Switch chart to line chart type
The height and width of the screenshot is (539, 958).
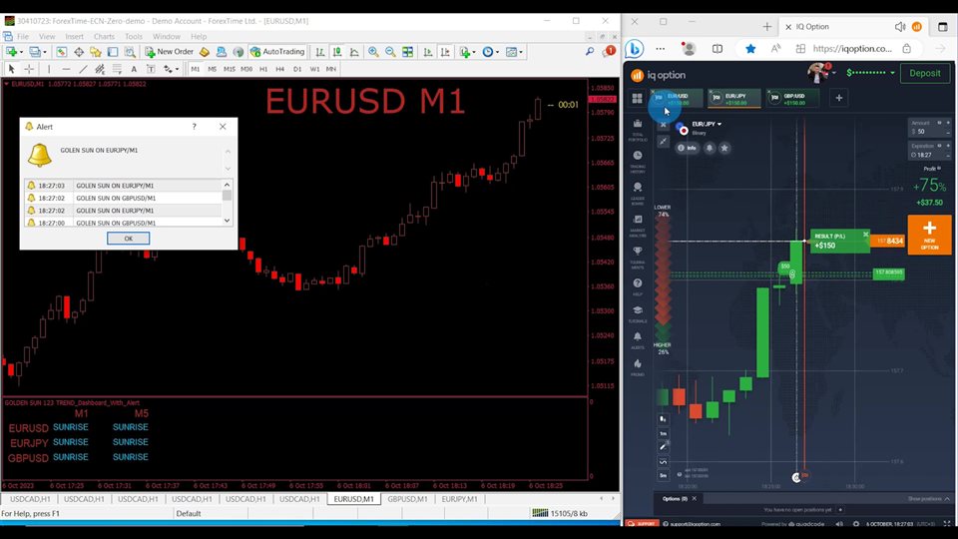click(x=353, y=52)
